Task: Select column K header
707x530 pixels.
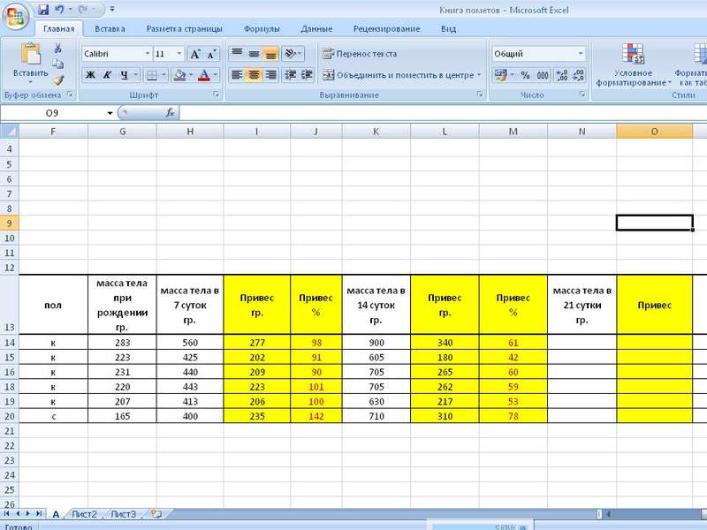Action: point(376,131)
